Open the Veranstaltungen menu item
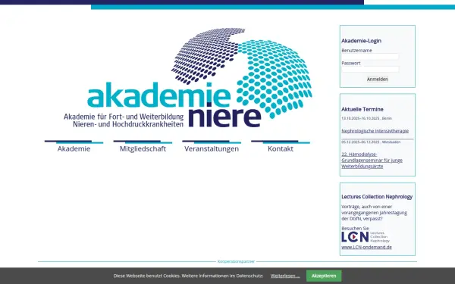The width and height of the screenshot is (455, 284). click(212, 148)
